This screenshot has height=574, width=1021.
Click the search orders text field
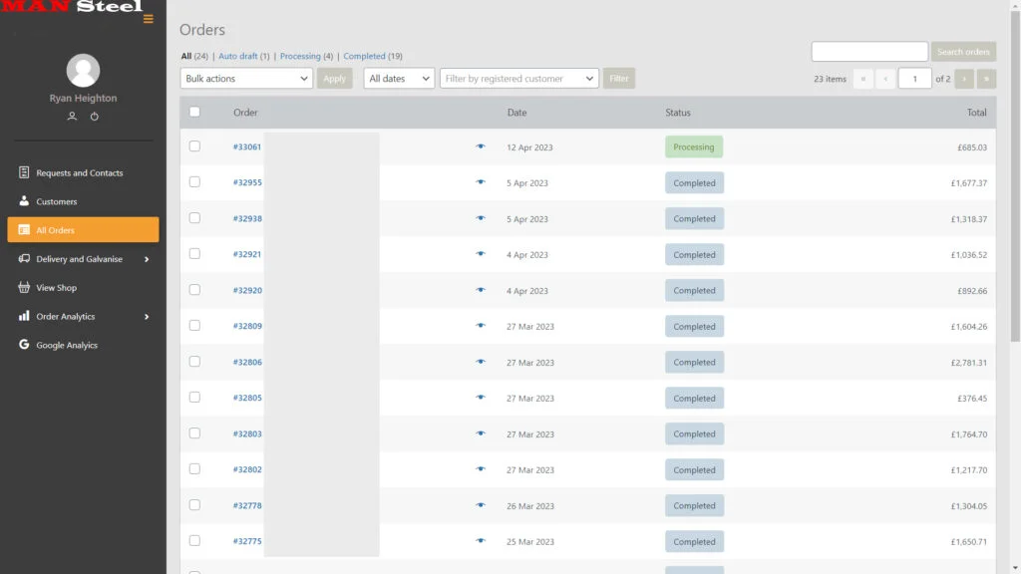click(x=869, y=52)
